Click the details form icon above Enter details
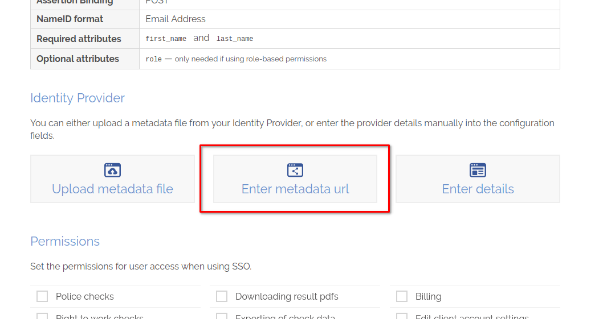This screenshot has width=603, height=319. 478,170
